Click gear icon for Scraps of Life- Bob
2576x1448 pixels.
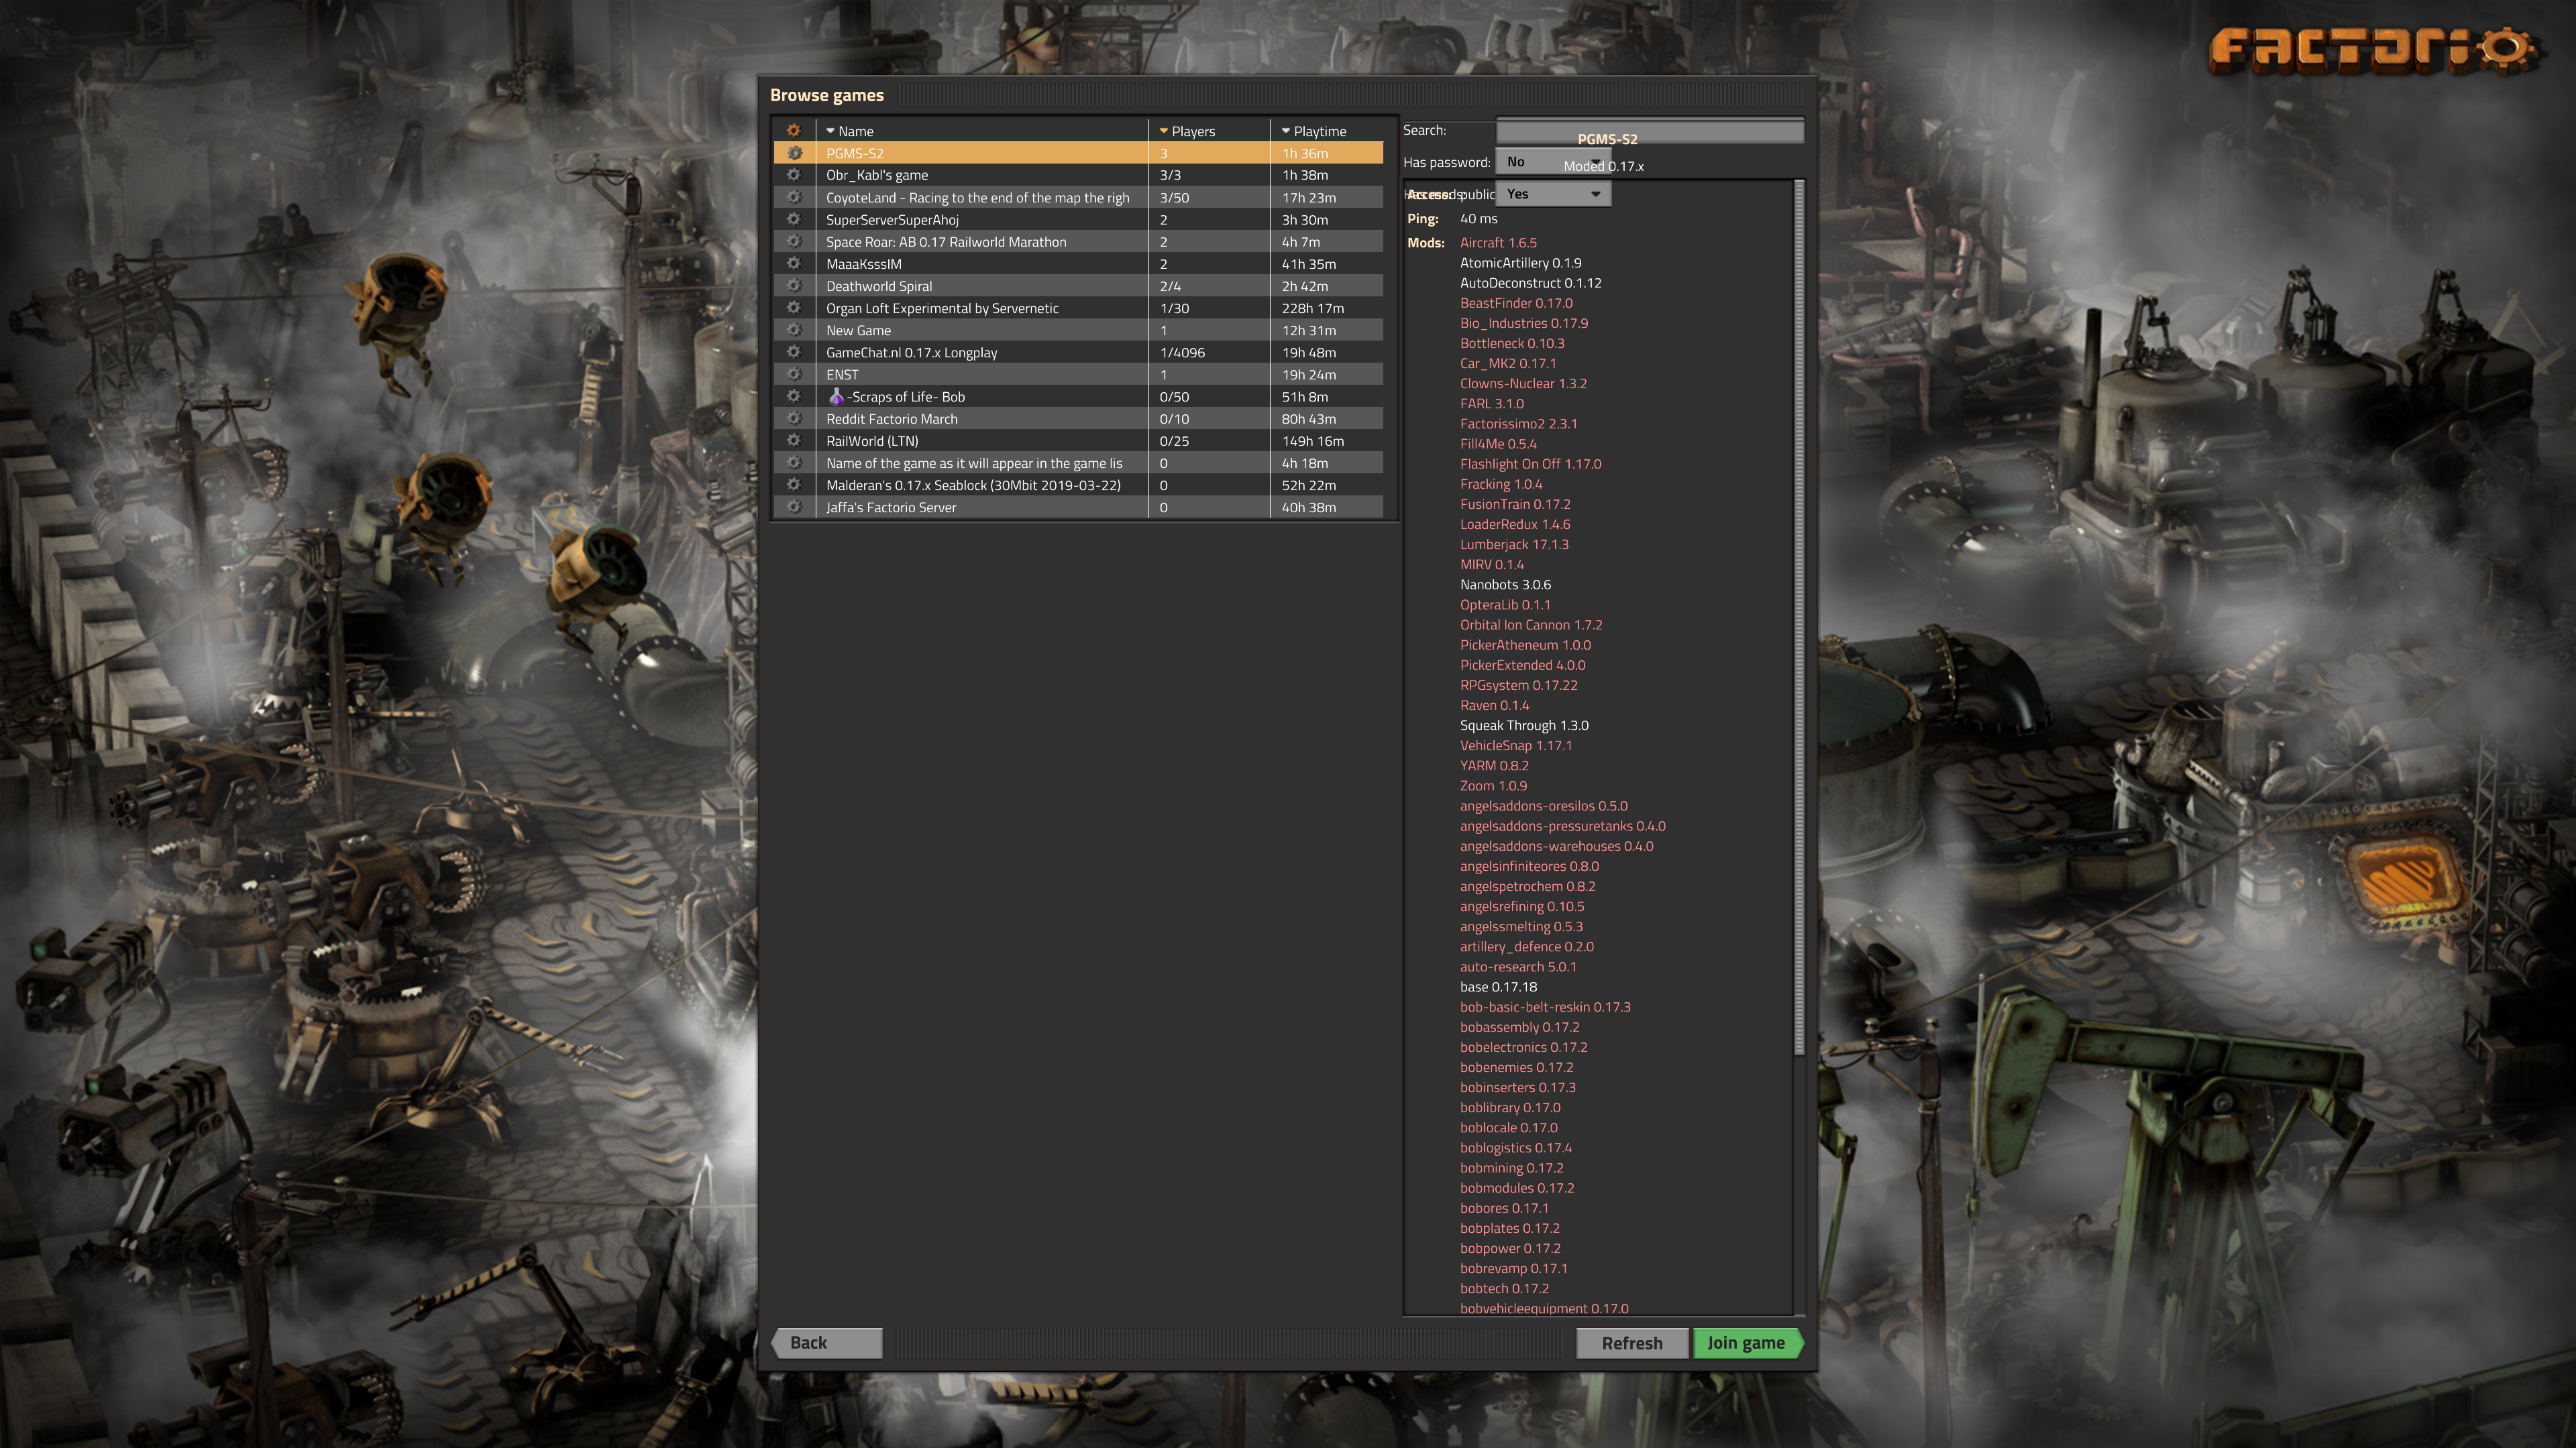(794, 396)
